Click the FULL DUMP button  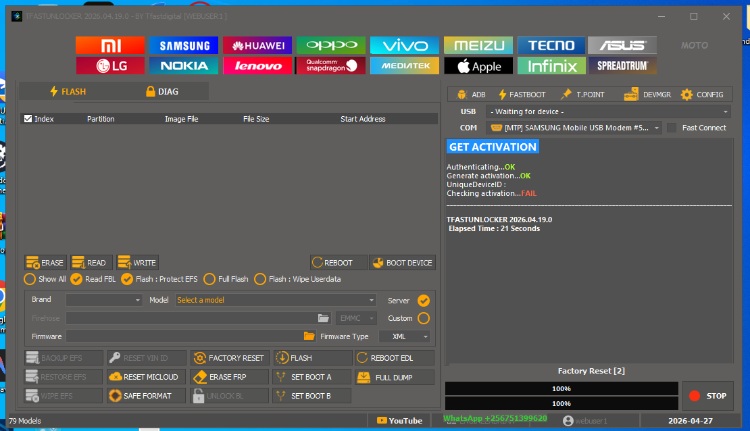click(395, 377)
